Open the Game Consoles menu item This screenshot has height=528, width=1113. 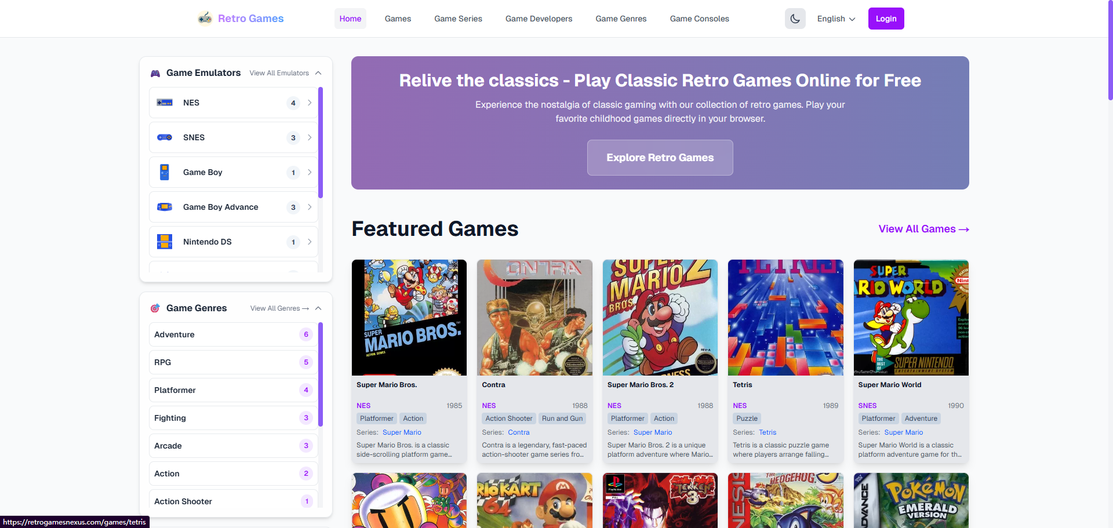699,19
